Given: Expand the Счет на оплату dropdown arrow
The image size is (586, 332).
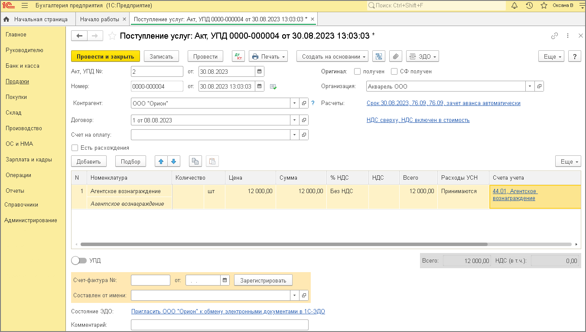Looking at the screenshot, I should pos(295,135).
